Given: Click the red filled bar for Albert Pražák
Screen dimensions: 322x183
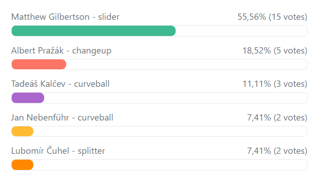Looking at the screenshot, I should (39, 64).
